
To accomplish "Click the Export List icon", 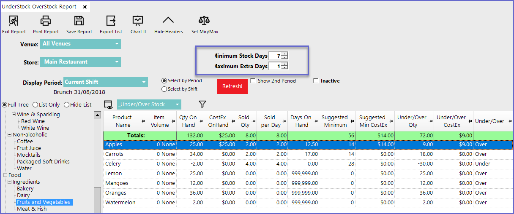I will point(111,21).
